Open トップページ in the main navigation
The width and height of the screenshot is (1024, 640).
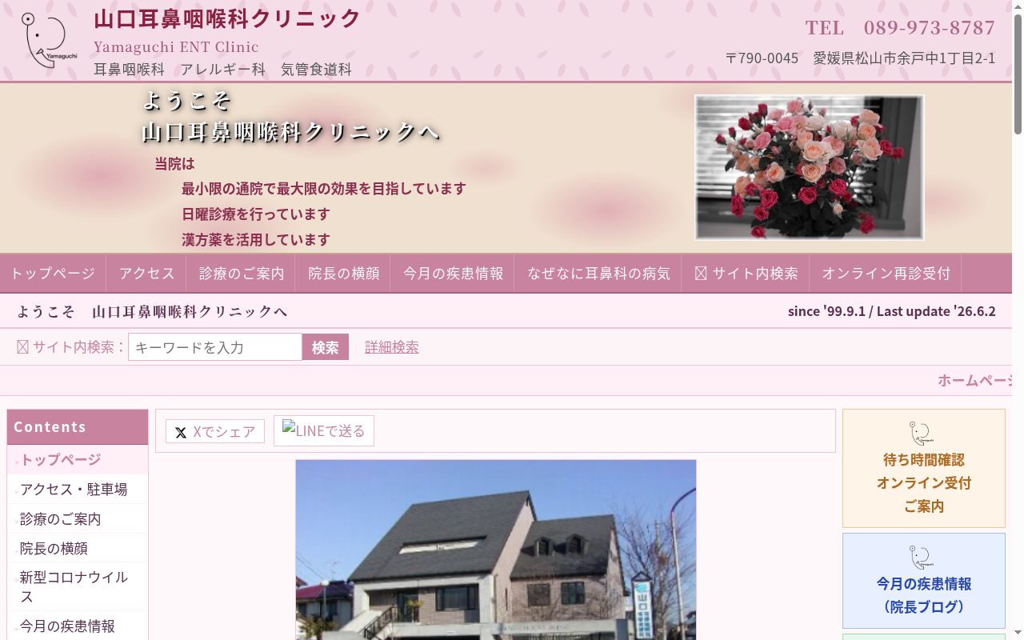point(53,274)
